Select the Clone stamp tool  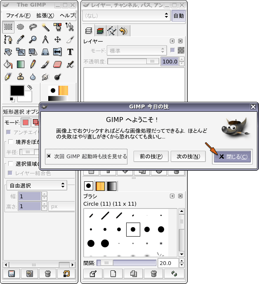[x=20, y=77]
